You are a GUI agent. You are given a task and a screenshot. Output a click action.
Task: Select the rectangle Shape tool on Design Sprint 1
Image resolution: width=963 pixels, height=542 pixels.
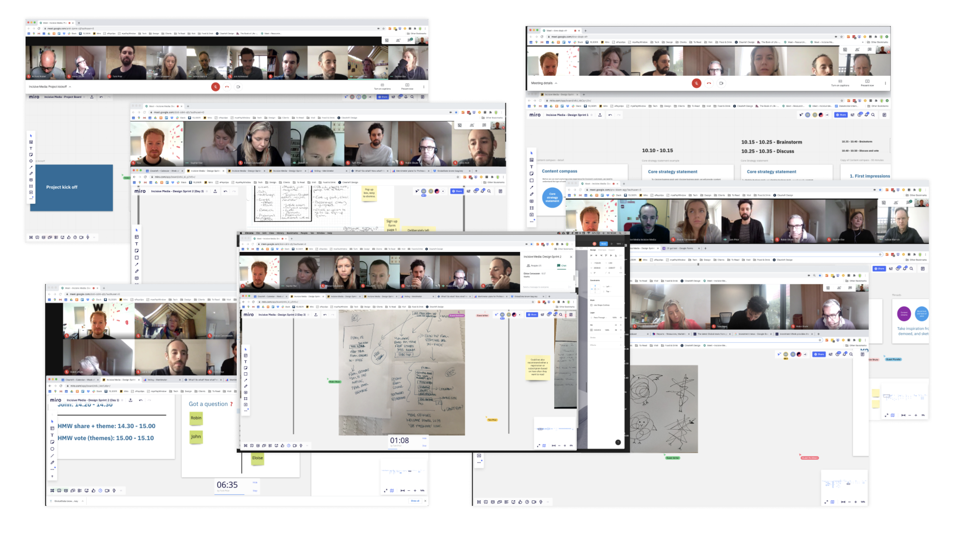[x=532, y=181]
